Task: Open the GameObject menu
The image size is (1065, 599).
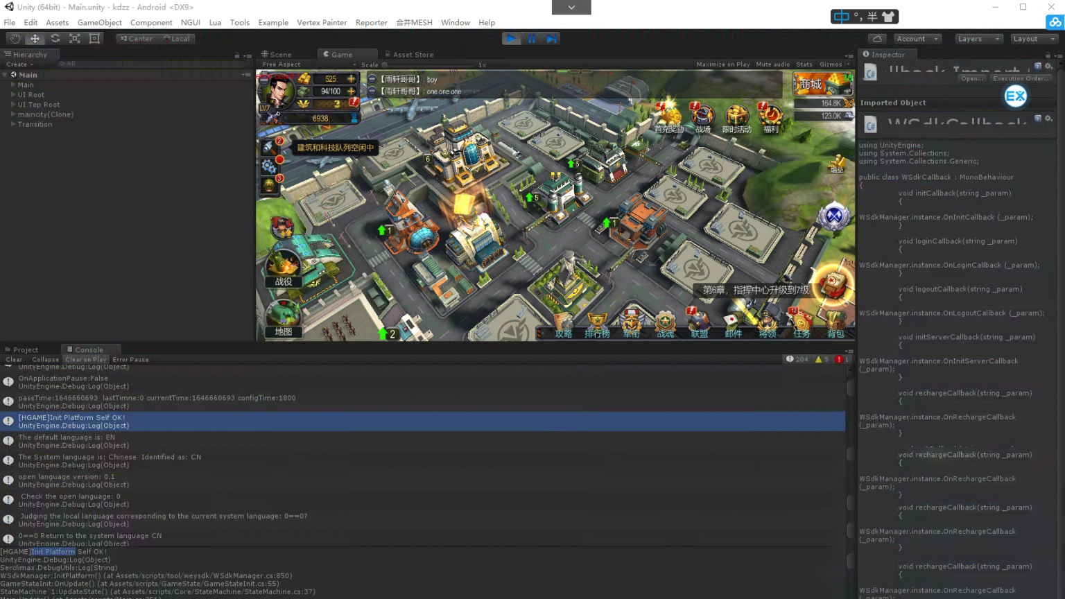Action: pos(100,23)
